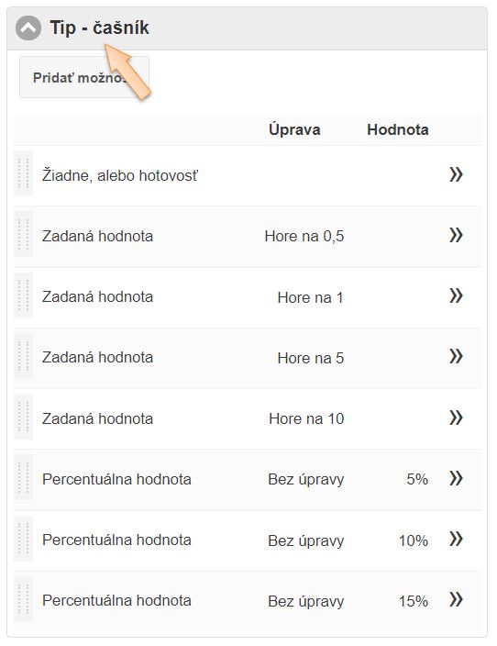
Task: Open details arrow for Hore na 5 row
Action: (456, 356)
